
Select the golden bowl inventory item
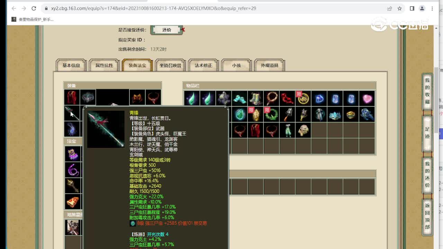(x=351, y=114)
